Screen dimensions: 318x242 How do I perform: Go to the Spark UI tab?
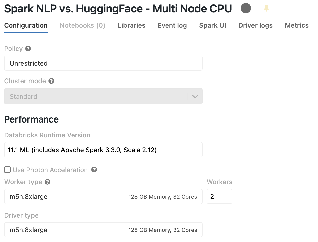pos(212,25)
